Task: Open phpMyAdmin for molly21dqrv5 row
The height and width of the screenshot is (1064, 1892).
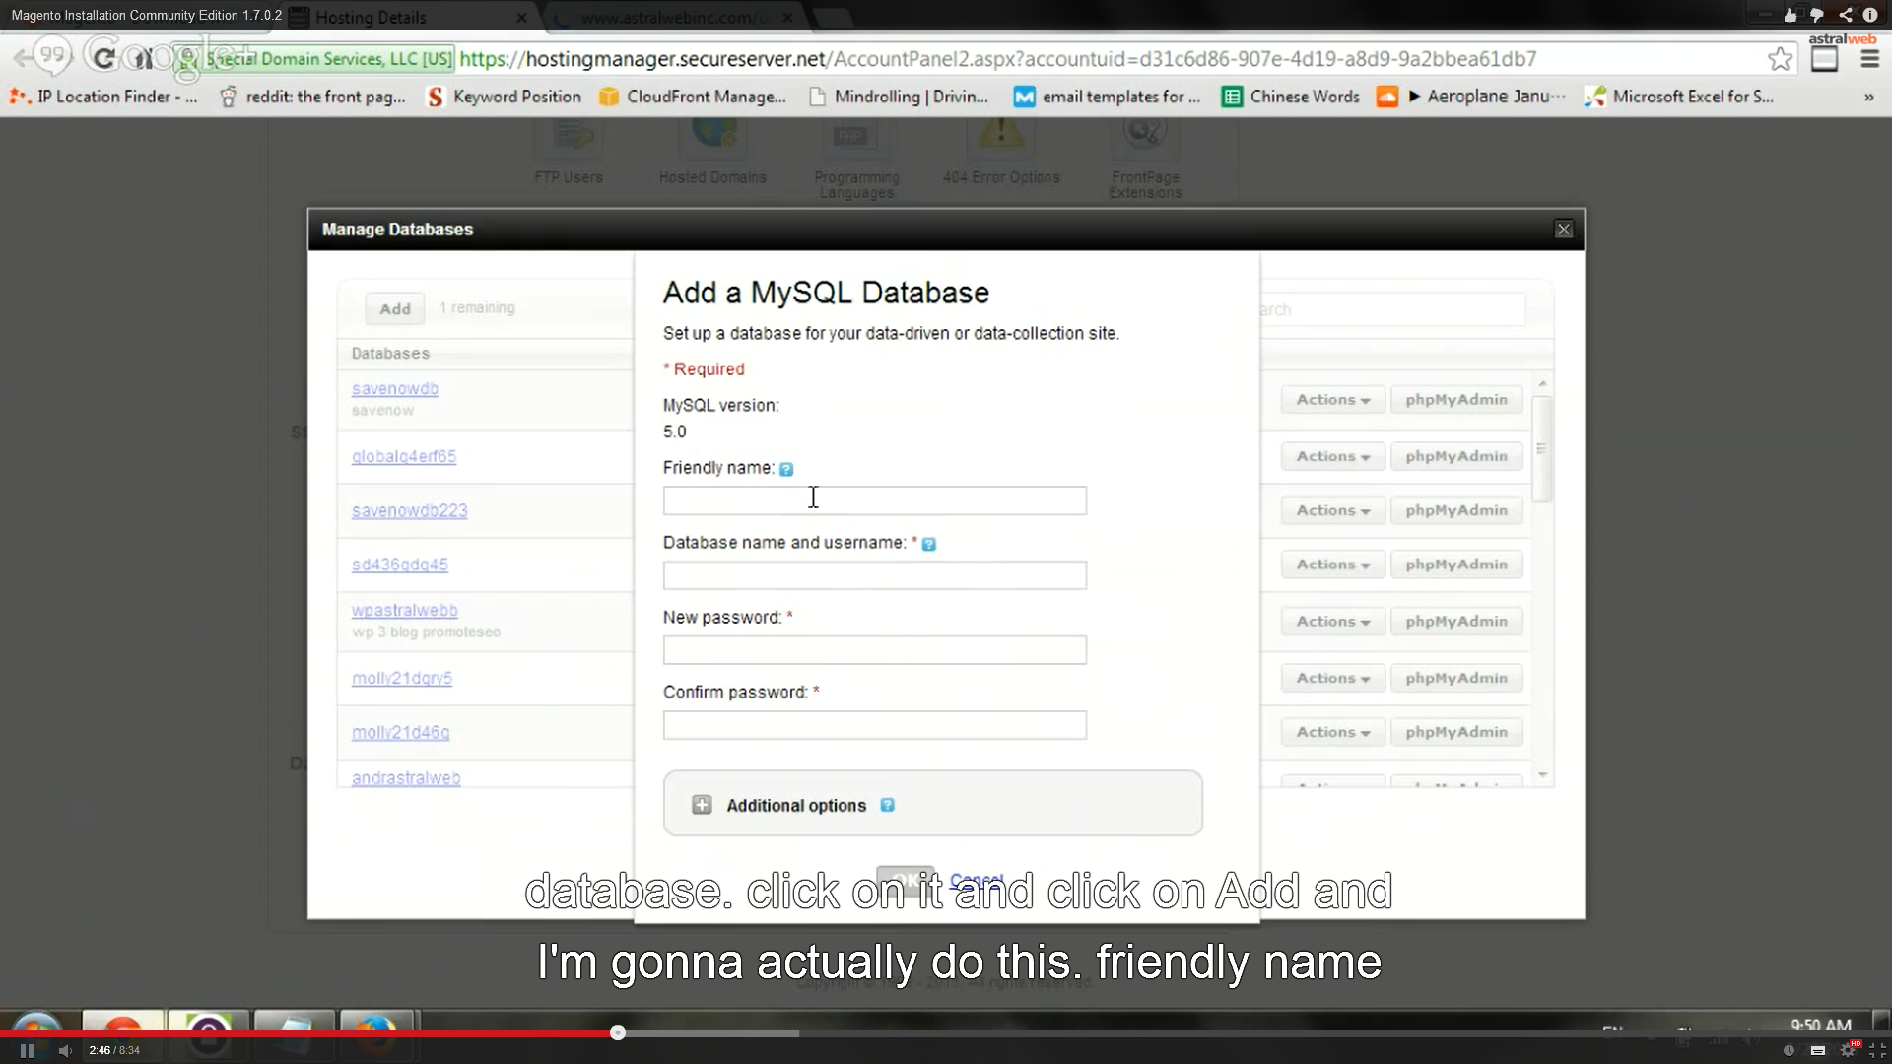Action: 1456,679
